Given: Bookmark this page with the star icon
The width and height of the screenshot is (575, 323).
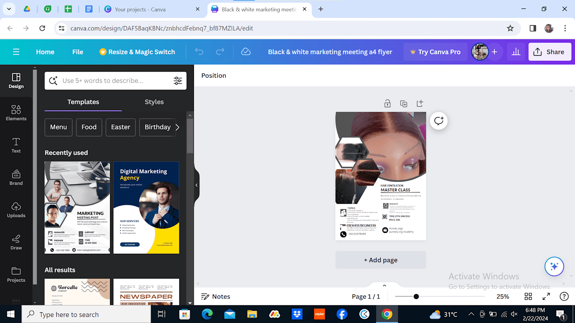Looking at the screenshot, I should [x=510, y=28].
